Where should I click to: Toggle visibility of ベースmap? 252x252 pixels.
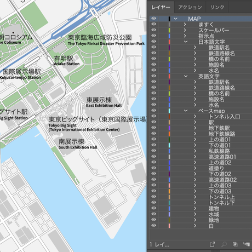tap(154, 111)
